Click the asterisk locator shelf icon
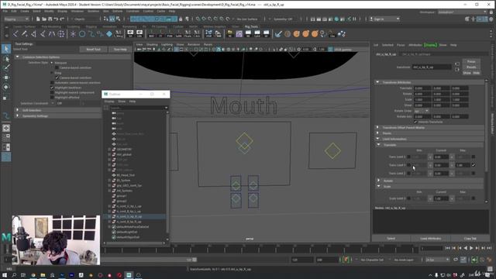Viewport: 496px width, 279px height. pyautogui.click(x=73, y=34)
